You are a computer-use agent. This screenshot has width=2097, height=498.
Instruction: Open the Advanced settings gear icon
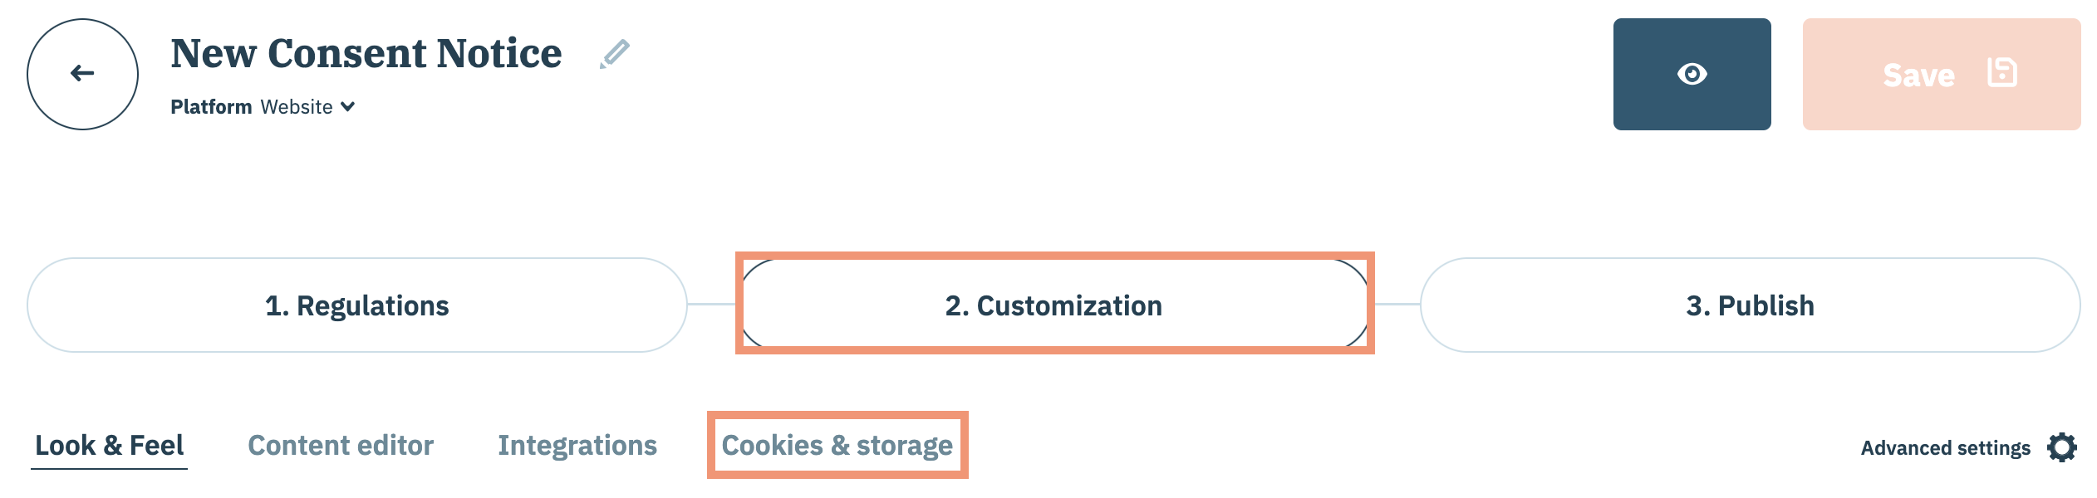(x=2062, y=447)
